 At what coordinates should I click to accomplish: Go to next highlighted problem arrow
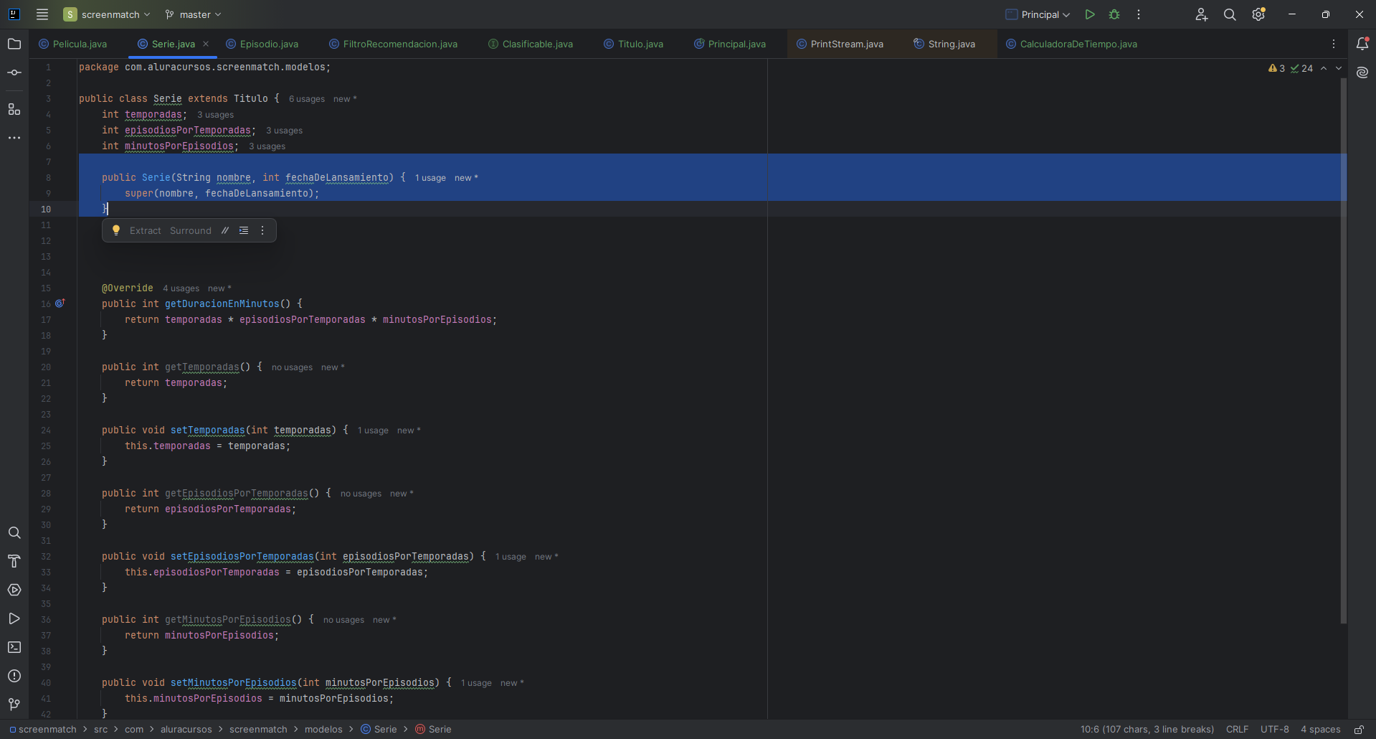(x=1339, y=68)
